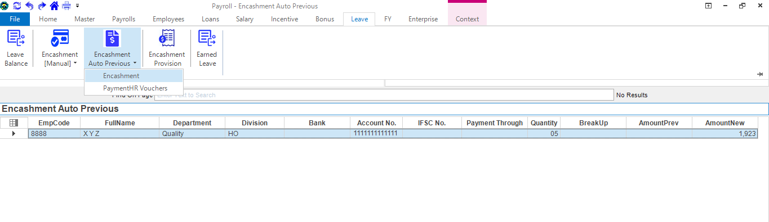Switch to the Master ribbon tab
Viewport: 769px width, 222px height.
[85, 19]
